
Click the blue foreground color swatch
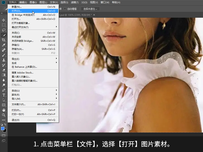[3, 128]
